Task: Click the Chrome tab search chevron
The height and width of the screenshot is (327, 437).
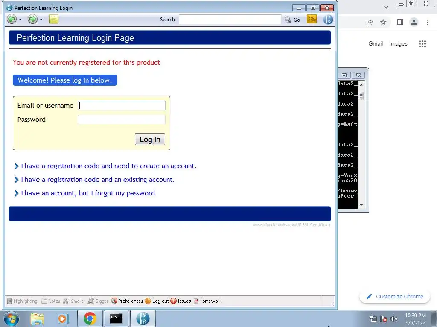Action: (386, 7)
